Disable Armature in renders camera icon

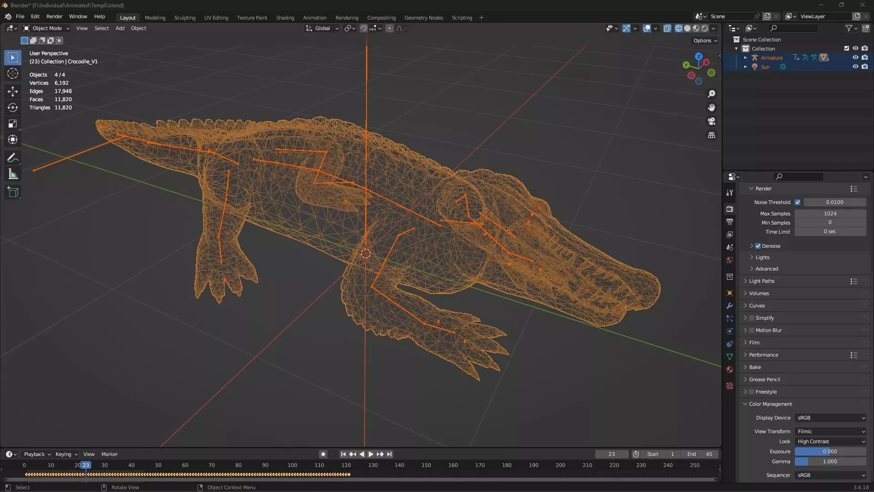tap(864, 57)
